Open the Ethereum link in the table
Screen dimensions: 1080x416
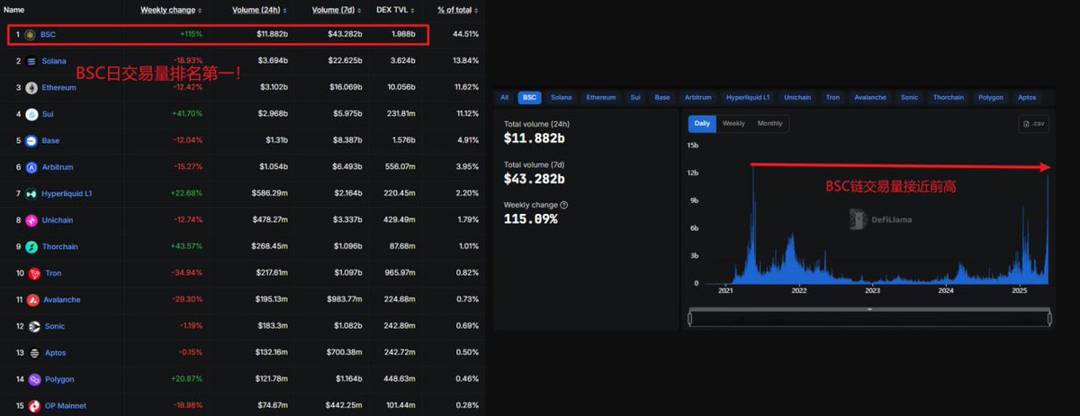pyautogui.click(x=58, y=87)
